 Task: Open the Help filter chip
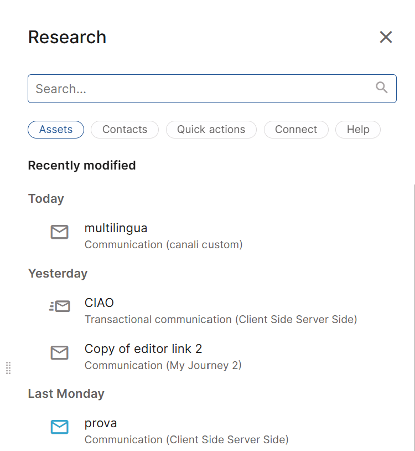point(358,130)
